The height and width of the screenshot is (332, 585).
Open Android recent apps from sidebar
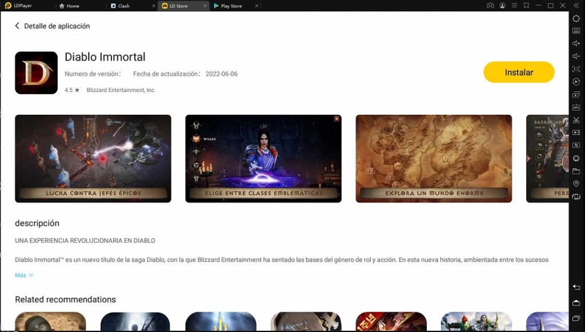click(x=576, y=318)
